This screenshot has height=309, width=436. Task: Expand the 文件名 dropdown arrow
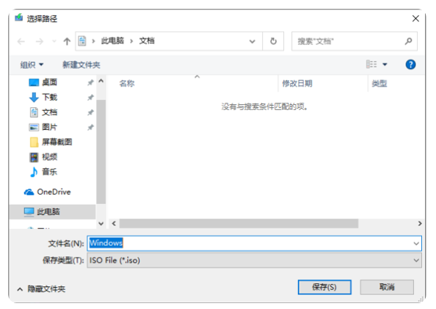point(416,244)
